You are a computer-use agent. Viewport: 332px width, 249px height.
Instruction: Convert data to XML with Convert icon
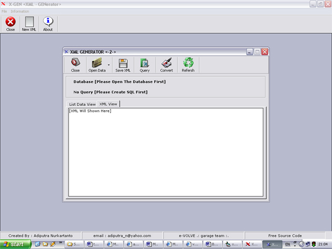coord(167,64)
